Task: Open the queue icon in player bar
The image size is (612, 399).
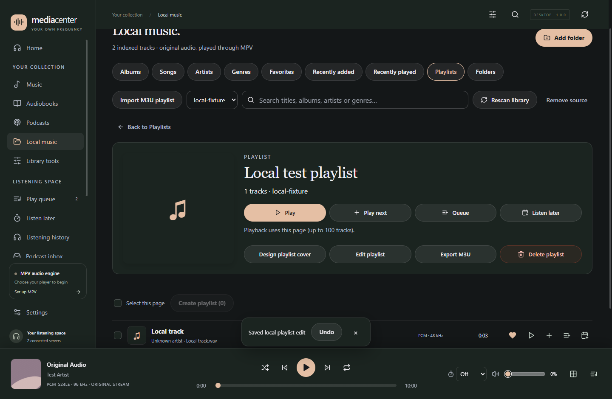Action: (594, 374)
